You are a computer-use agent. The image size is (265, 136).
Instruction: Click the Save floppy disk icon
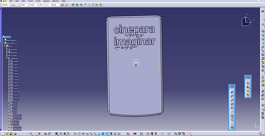click(11, 134)
